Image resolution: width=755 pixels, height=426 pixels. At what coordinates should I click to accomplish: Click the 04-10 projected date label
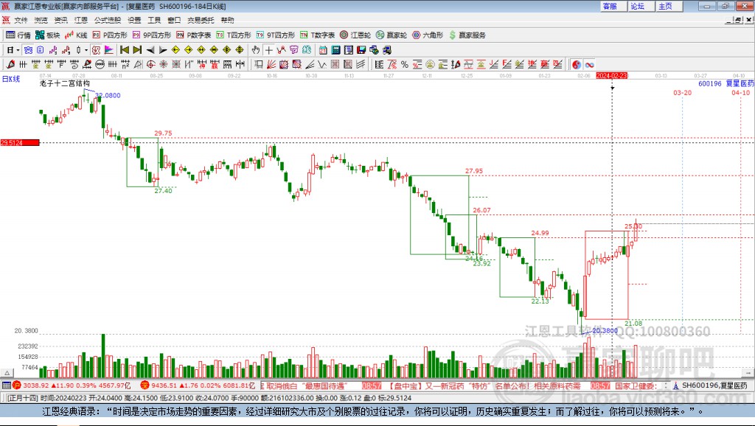740,92
